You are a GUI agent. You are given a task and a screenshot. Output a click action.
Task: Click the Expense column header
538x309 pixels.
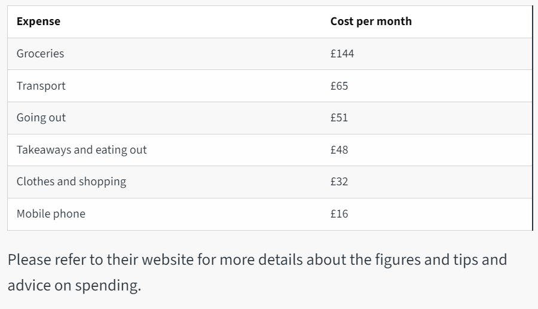(38, 22)
